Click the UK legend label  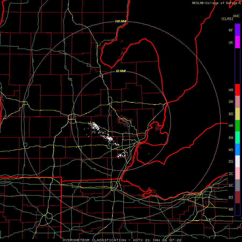[231, 42]
